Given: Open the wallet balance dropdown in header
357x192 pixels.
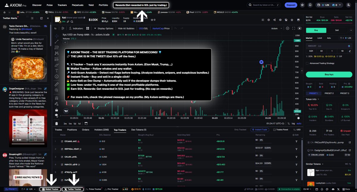Looking at the screenshot, I should tap(330, 5).
